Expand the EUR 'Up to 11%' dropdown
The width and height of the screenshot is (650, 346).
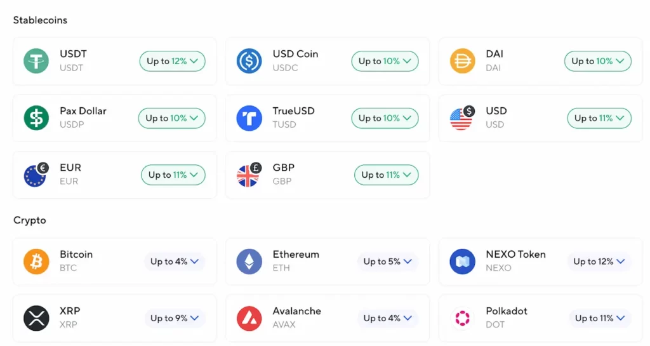[x=173, y=175]
